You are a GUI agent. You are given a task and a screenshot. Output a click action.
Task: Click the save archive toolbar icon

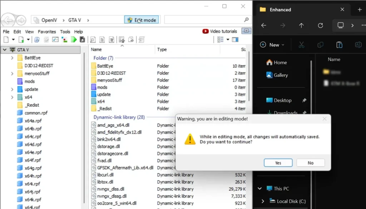[82, 39]
